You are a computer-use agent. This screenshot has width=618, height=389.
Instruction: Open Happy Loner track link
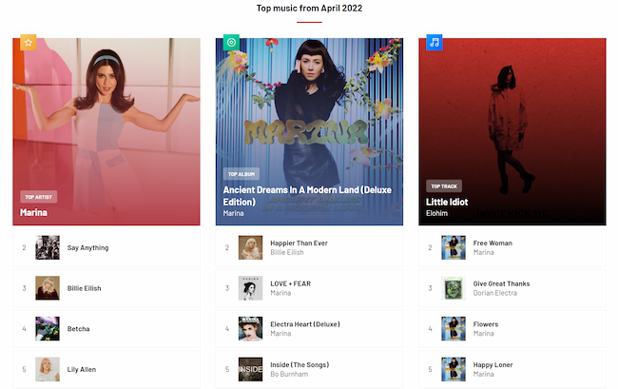[x=493, y=365]
